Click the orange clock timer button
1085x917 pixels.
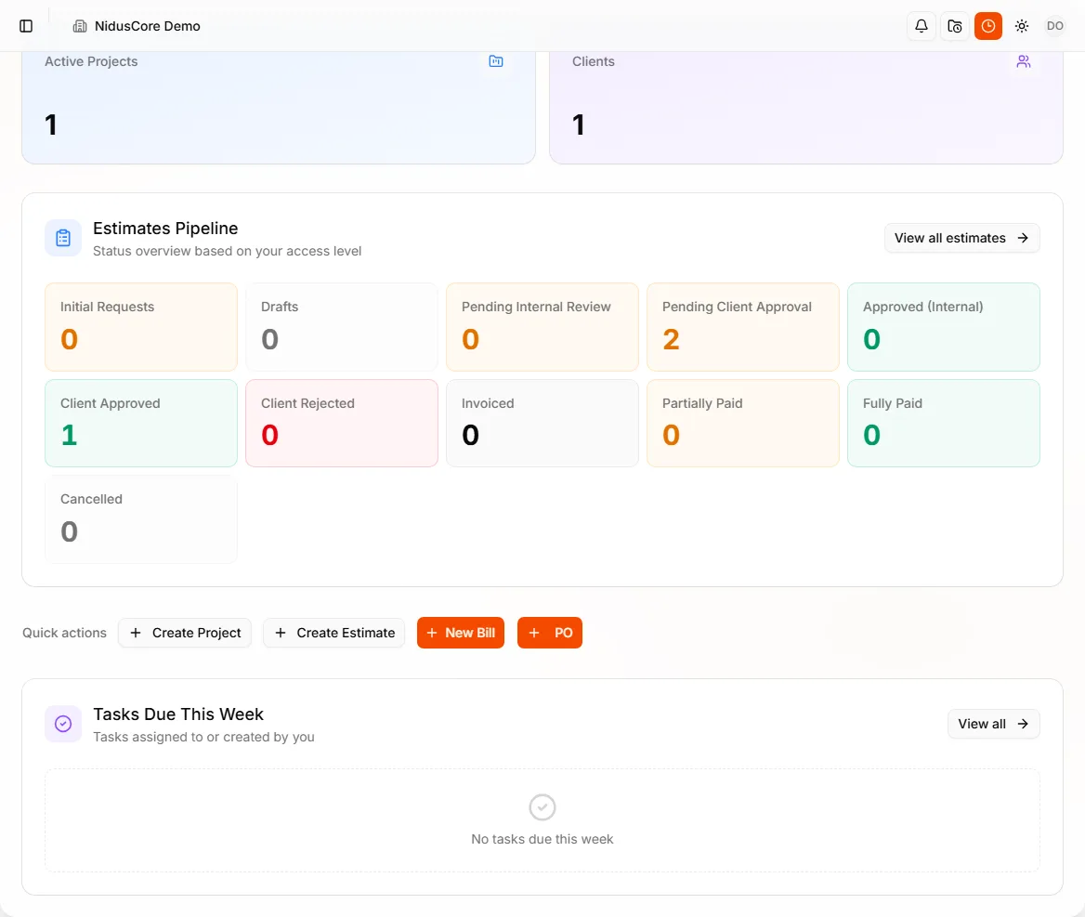988,26
